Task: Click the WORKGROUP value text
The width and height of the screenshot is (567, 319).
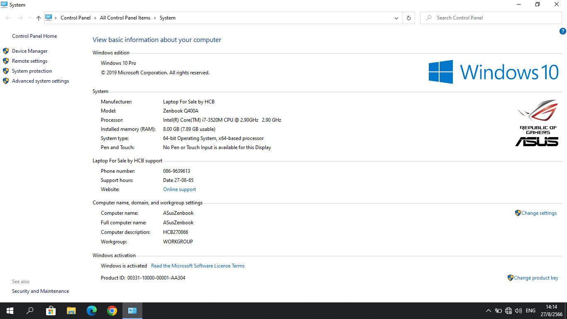Action: coord(178,242)
